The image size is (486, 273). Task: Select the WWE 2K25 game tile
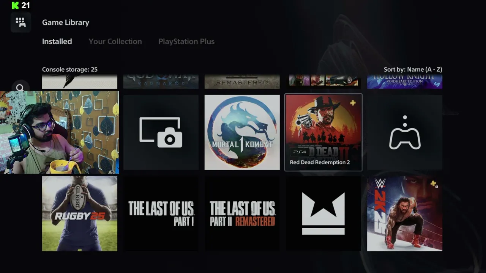click(x=405, y=213)
